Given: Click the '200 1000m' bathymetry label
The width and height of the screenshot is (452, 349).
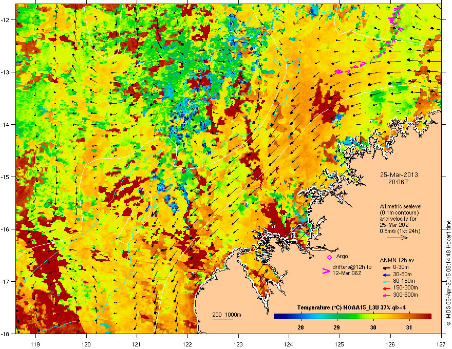Looking at the screenshot, I should [227, 315].
